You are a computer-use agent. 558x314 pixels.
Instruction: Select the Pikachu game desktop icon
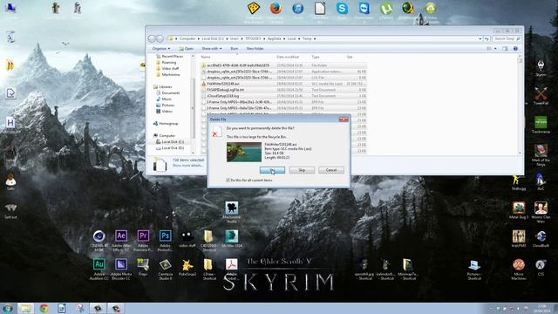(187, 265)
